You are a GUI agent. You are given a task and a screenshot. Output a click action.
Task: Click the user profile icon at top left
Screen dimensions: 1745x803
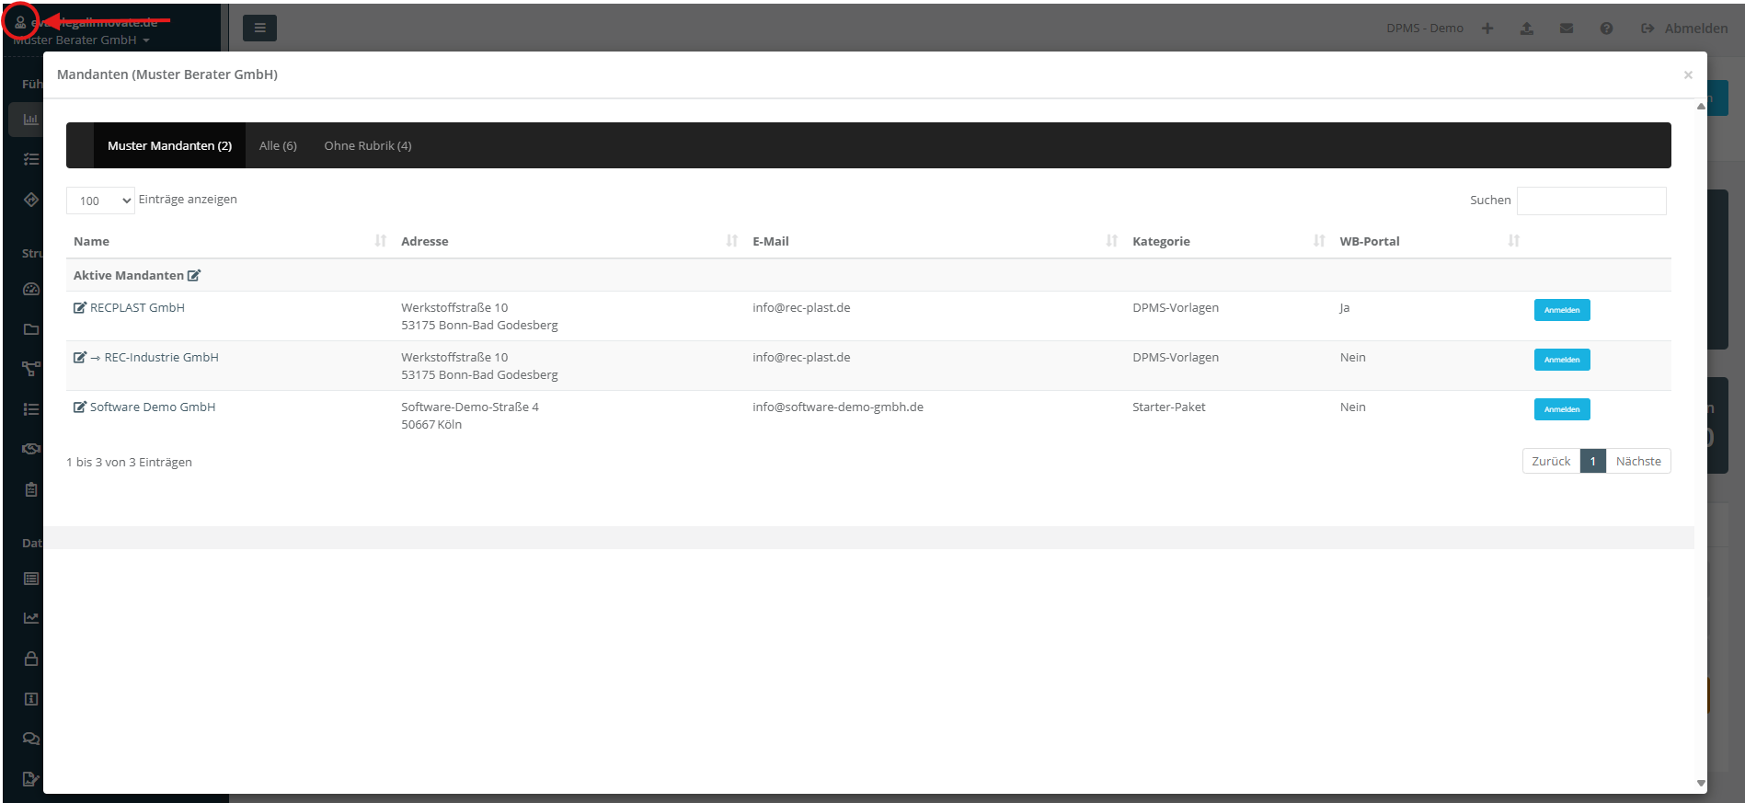tap(20, 22)
